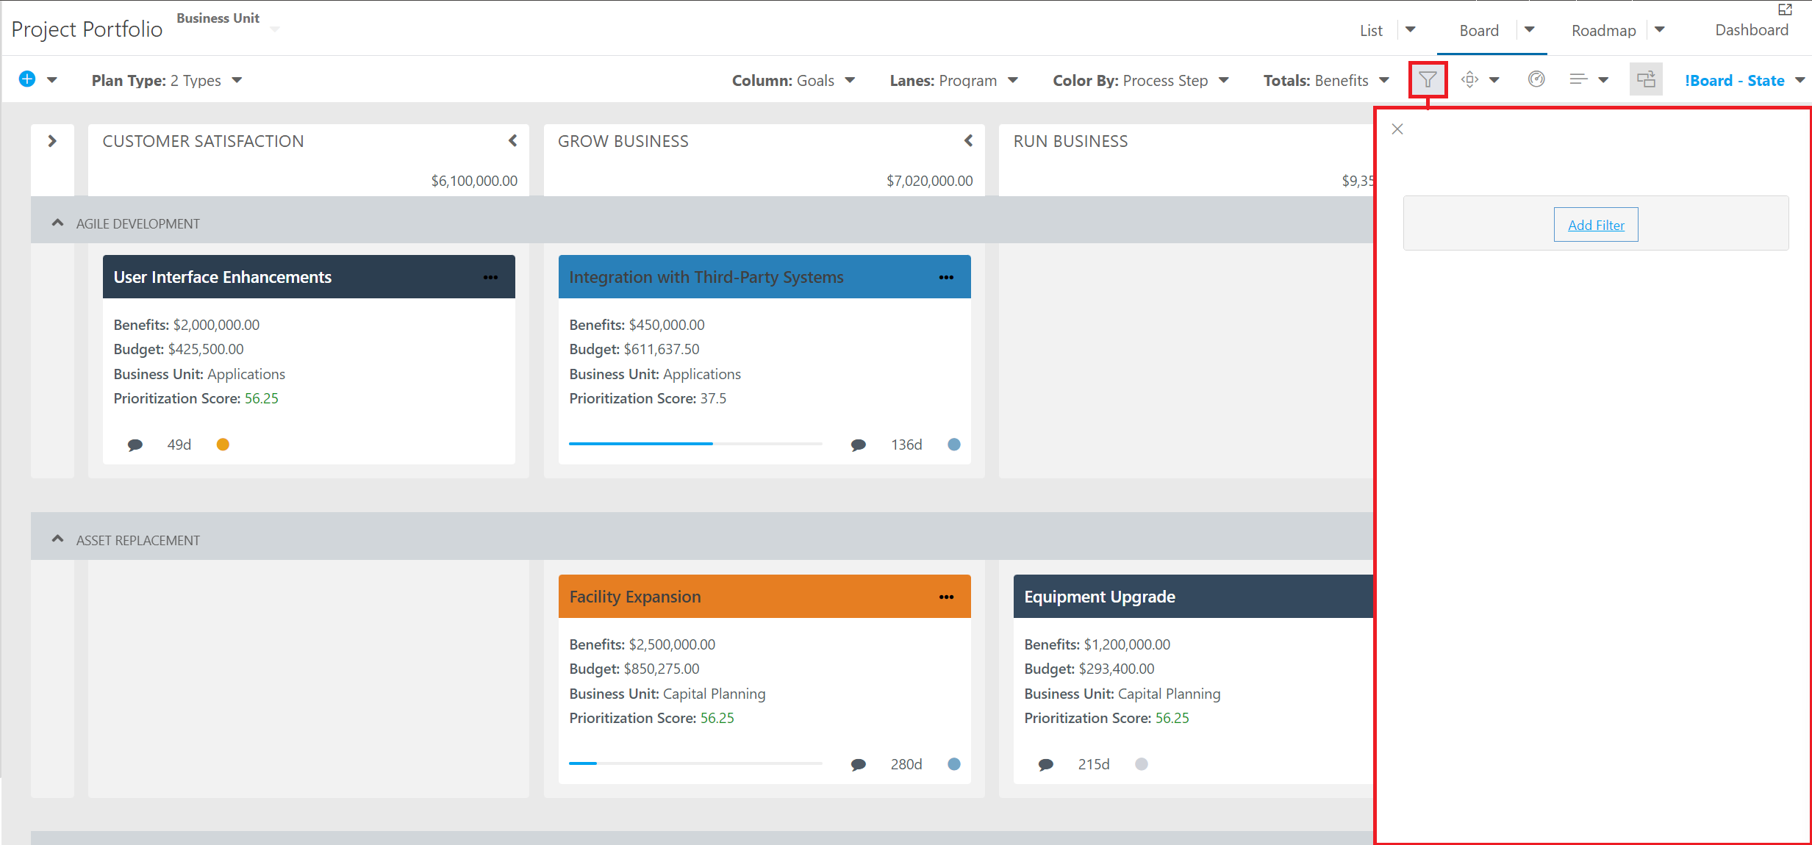The image size is (1812, 845).
Task: Click progress bar on Facility Expansion card
Action: pos(695,763)
